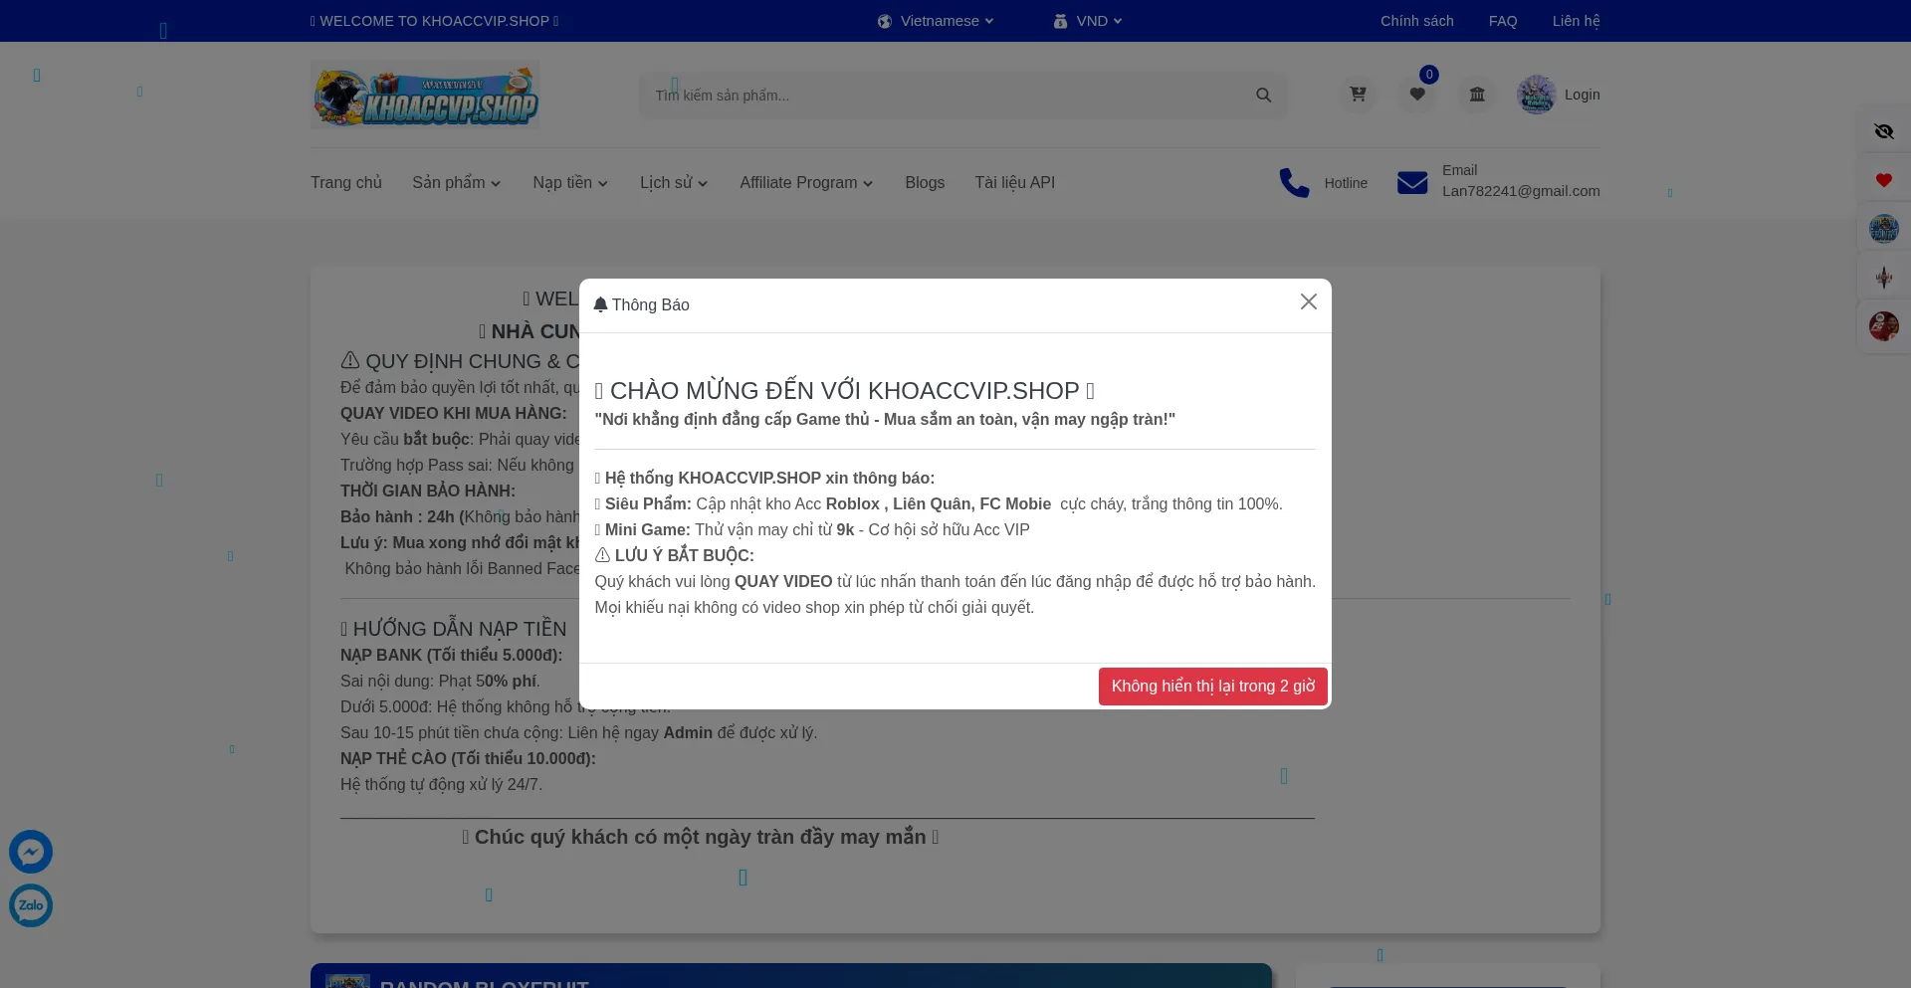Viewport: 1911px width, 988px height.
Task: Click the 'LƯU Ý BẮT BUỘC:' warning text
Action: (675, 555)
